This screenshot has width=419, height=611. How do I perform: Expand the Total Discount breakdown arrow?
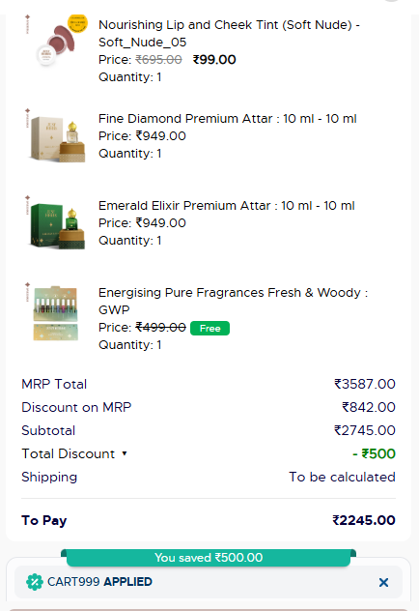tap(125, 453)
